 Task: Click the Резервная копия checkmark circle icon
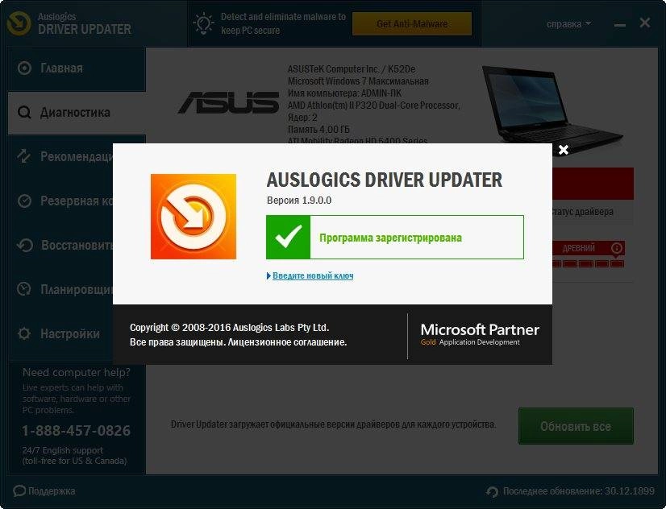24,201
